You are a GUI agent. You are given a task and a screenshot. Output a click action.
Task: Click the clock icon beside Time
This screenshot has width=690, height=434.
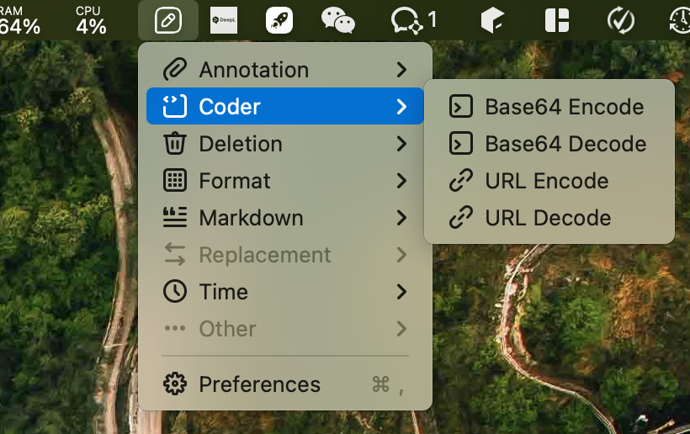click(x=175, y=291)
